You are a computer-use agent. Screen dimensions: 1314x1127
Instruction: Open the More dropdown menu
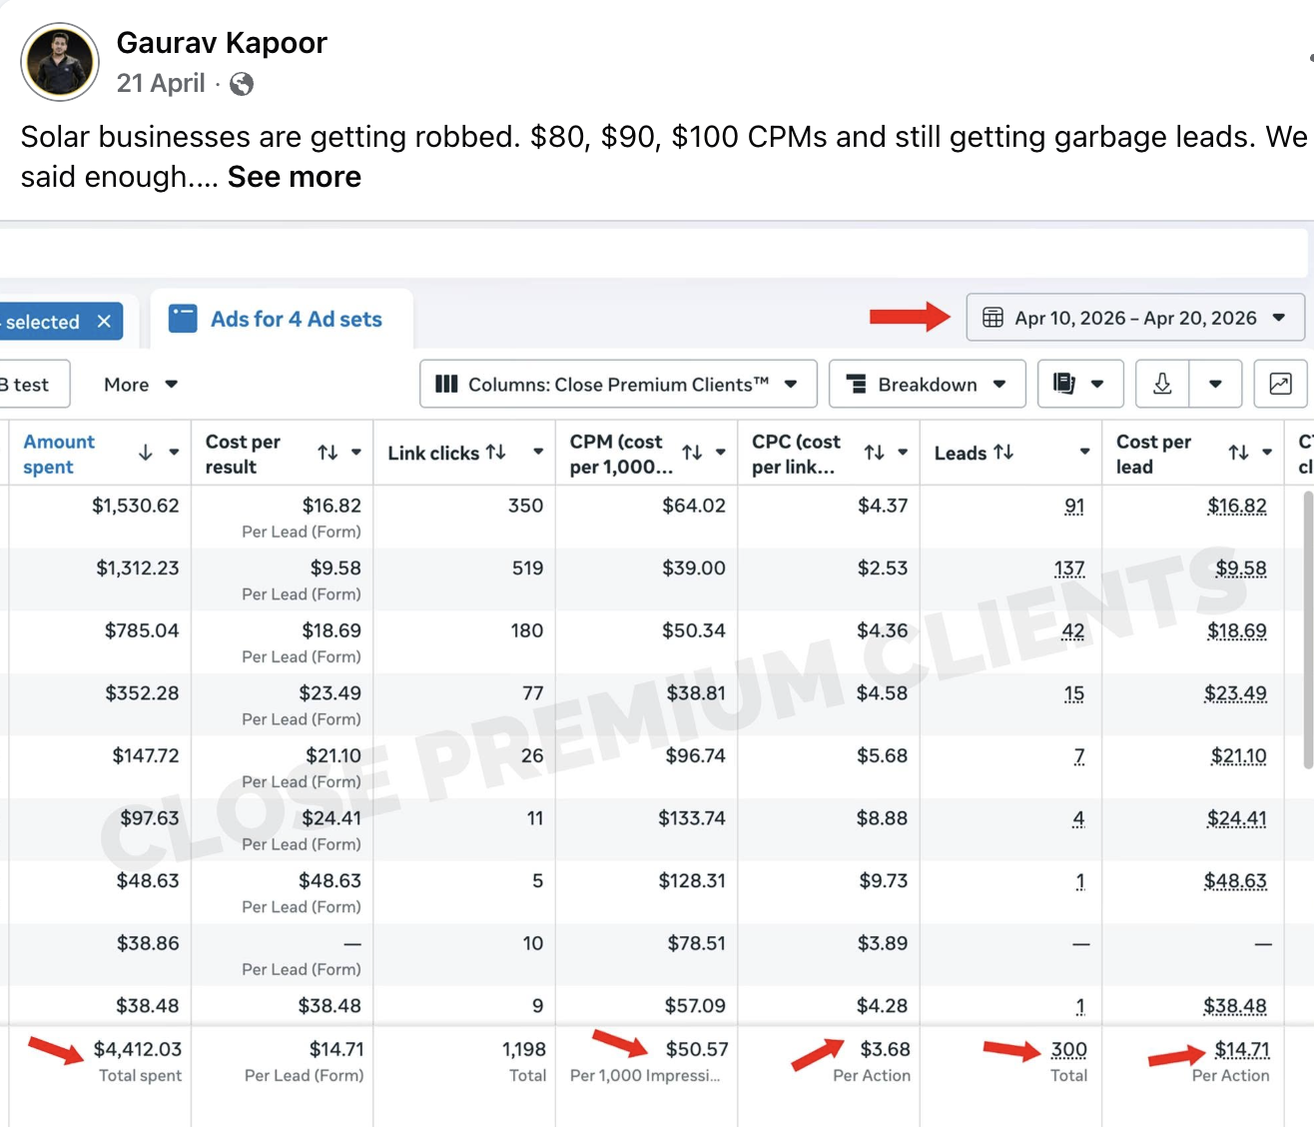[141, 385]
